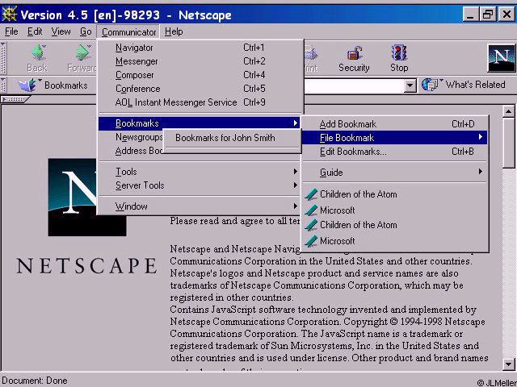Collapse the toolbar using its left grip handle
Screen dimensions: 517x387
(3, 57)
